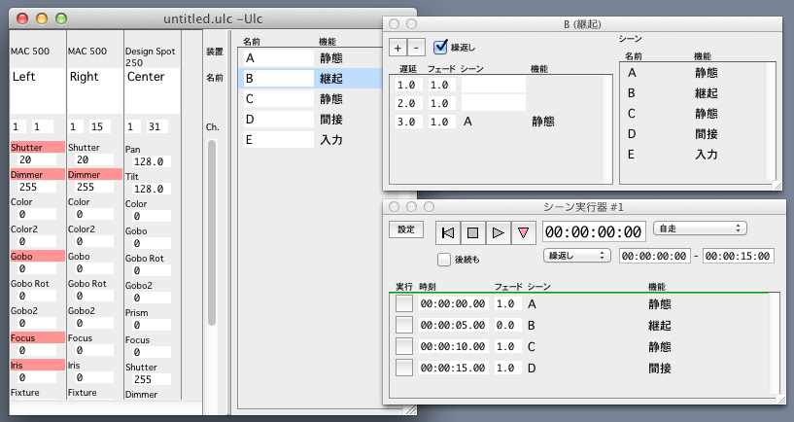
Task: Check the execute box for row B
Action: pos(404,325)
